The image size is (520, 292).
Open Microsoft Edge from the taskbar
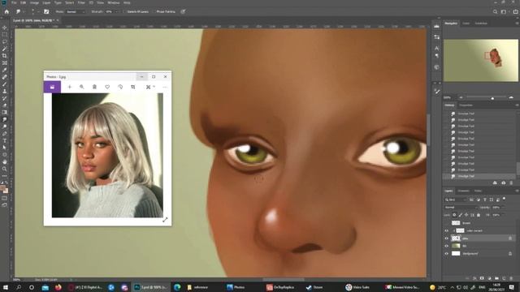point(177,287)
